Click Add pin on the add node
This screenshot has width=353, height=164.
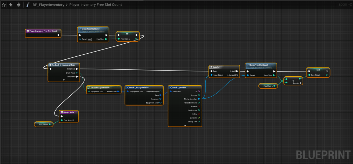pyautogui.click(x=297, y=83)
